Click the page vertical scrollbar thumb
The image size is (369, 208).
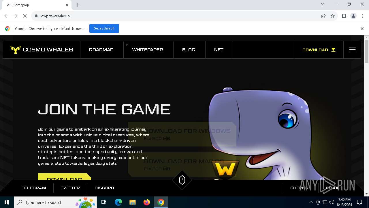(x=367, y=51)
